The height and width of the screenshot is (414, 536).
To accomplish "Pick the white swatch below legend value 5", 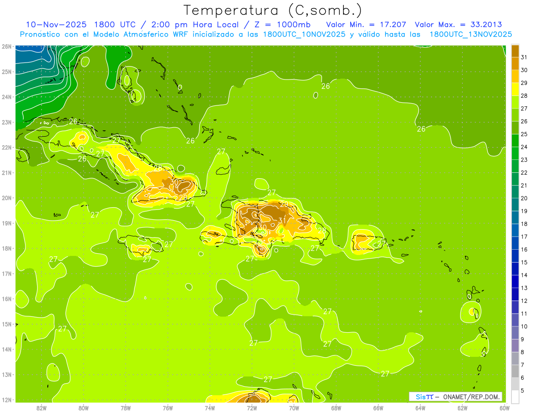I will 515,397.
